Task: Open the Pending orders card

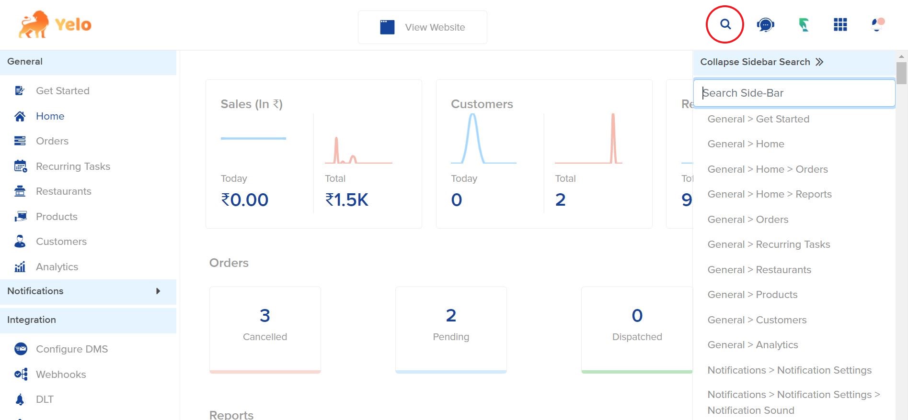Action: point(450,330)
